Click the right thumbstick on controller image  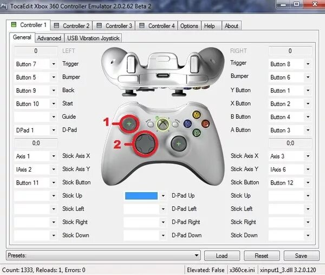pyautogui.click(x=178, y=143)
